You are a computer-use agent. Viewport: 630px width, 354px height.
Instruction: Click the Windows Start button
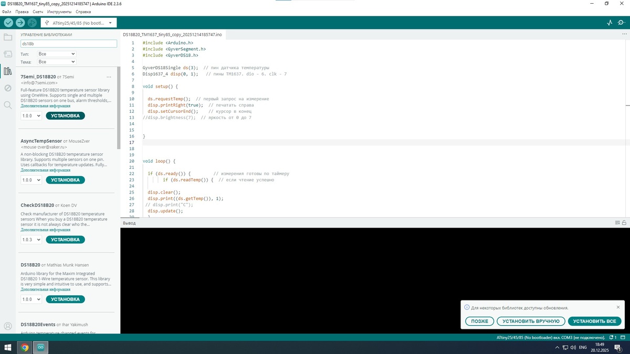7,347
